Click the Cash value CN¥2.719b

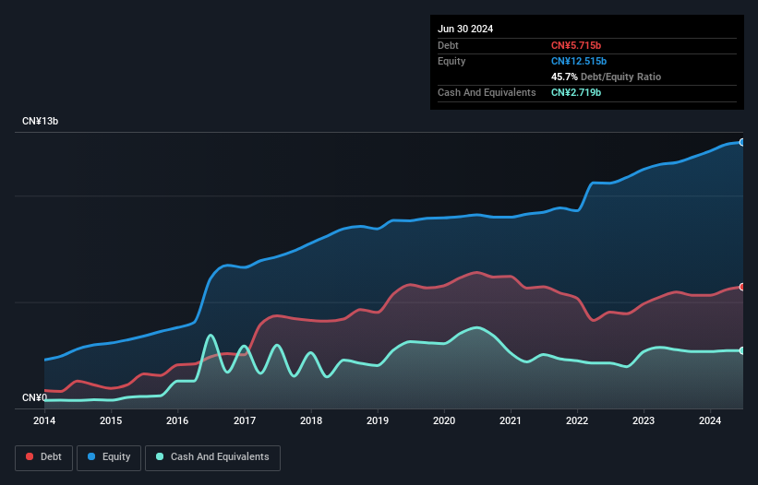pos(576,92)
